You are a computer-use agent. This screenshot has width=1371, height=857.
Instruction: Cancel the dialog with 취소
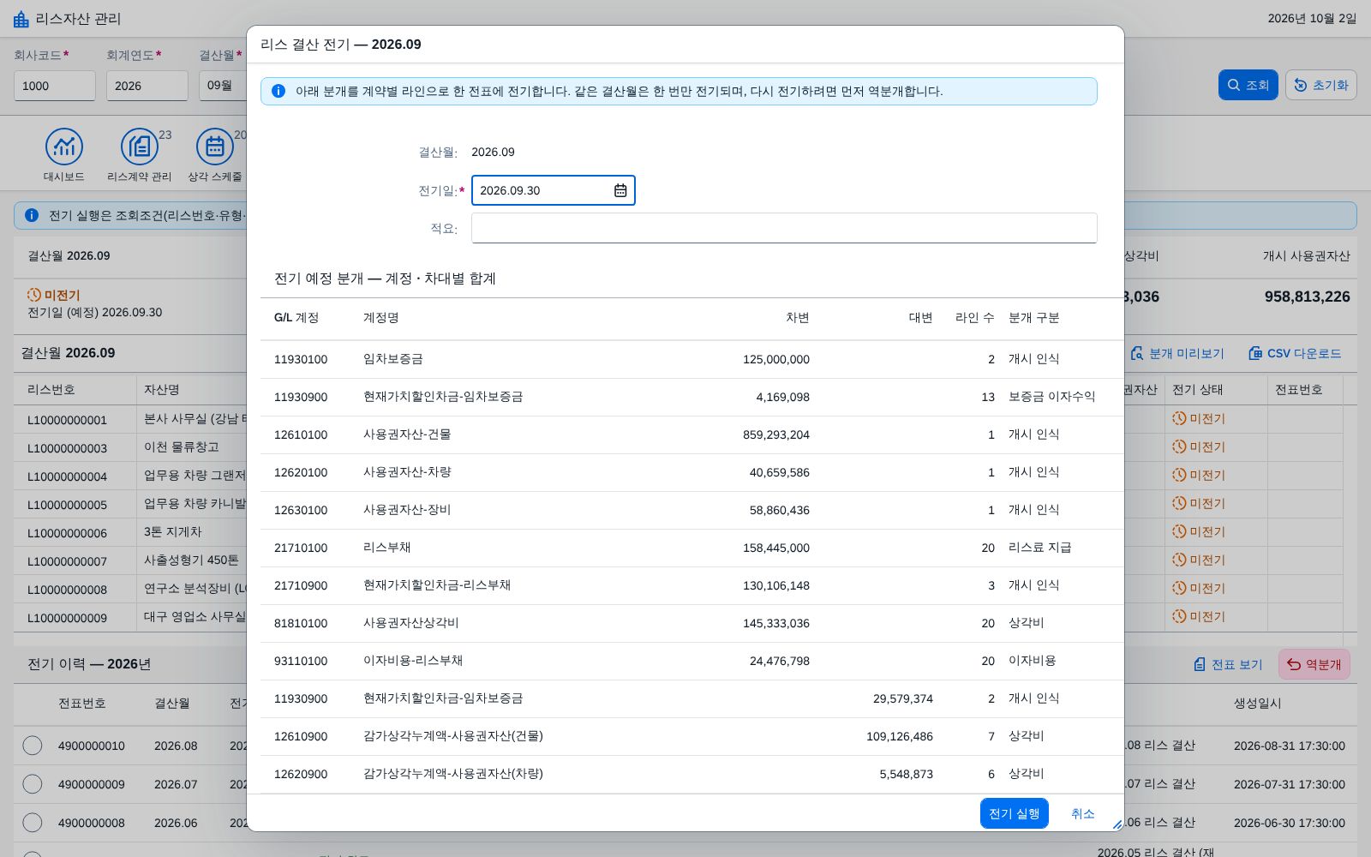pos(1082,813)
